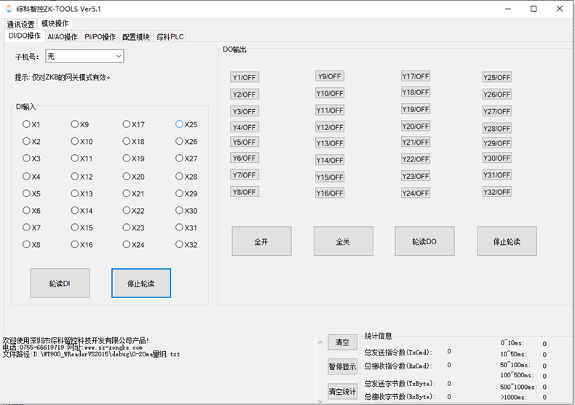Click the log scrollbar up arrow
575x405 pixels.
320,342
